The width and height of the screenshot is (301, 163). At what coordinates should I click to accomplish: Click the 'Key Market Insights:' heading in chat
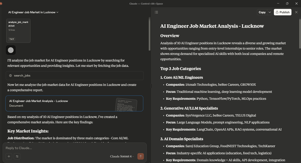point(28,131)
